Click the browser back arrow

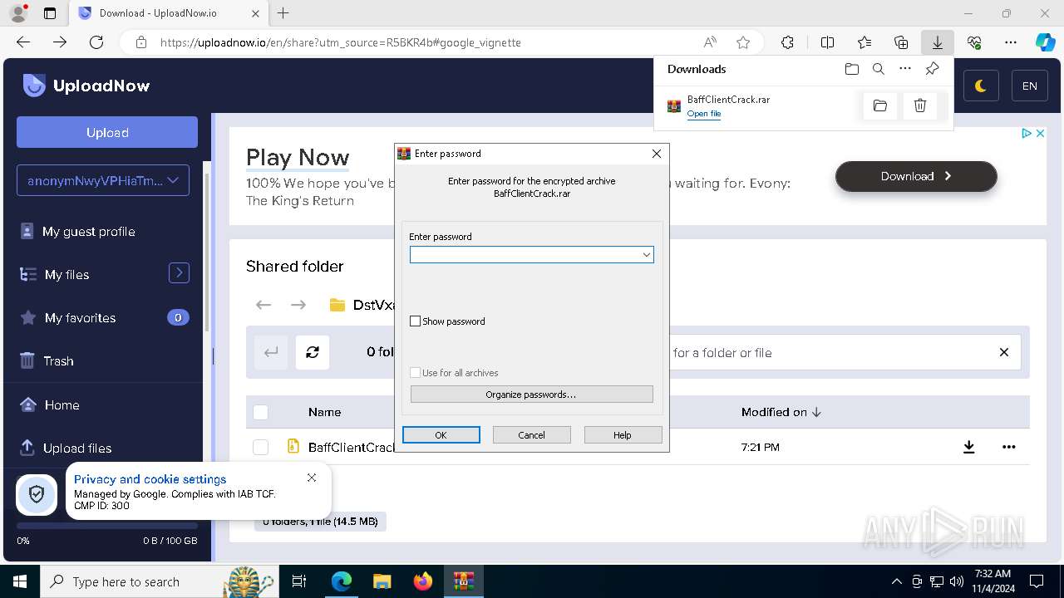tap(23, 42)
